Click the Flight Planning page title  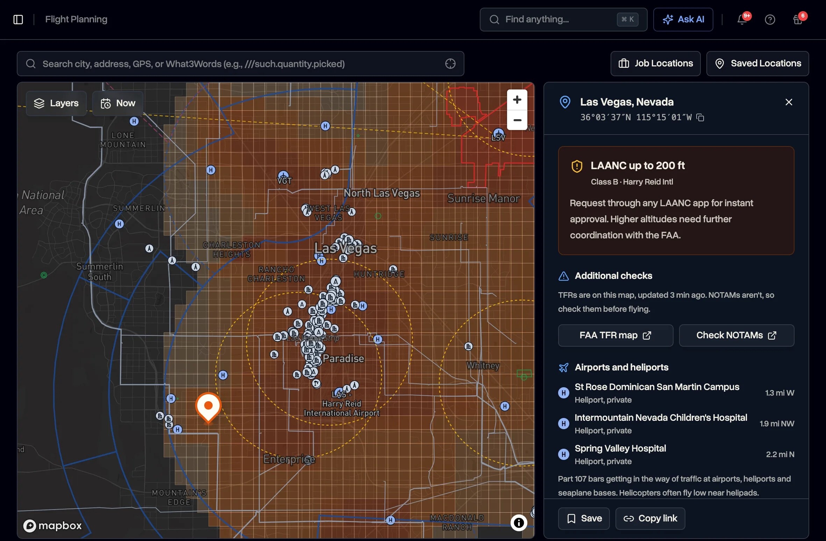coord(76,20)
